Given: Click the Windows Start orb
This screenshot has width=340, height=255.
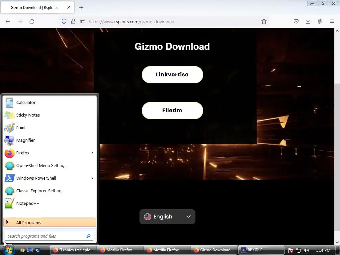Looking at the screenshot, I should pyautogui.click(x=9, y=250).
